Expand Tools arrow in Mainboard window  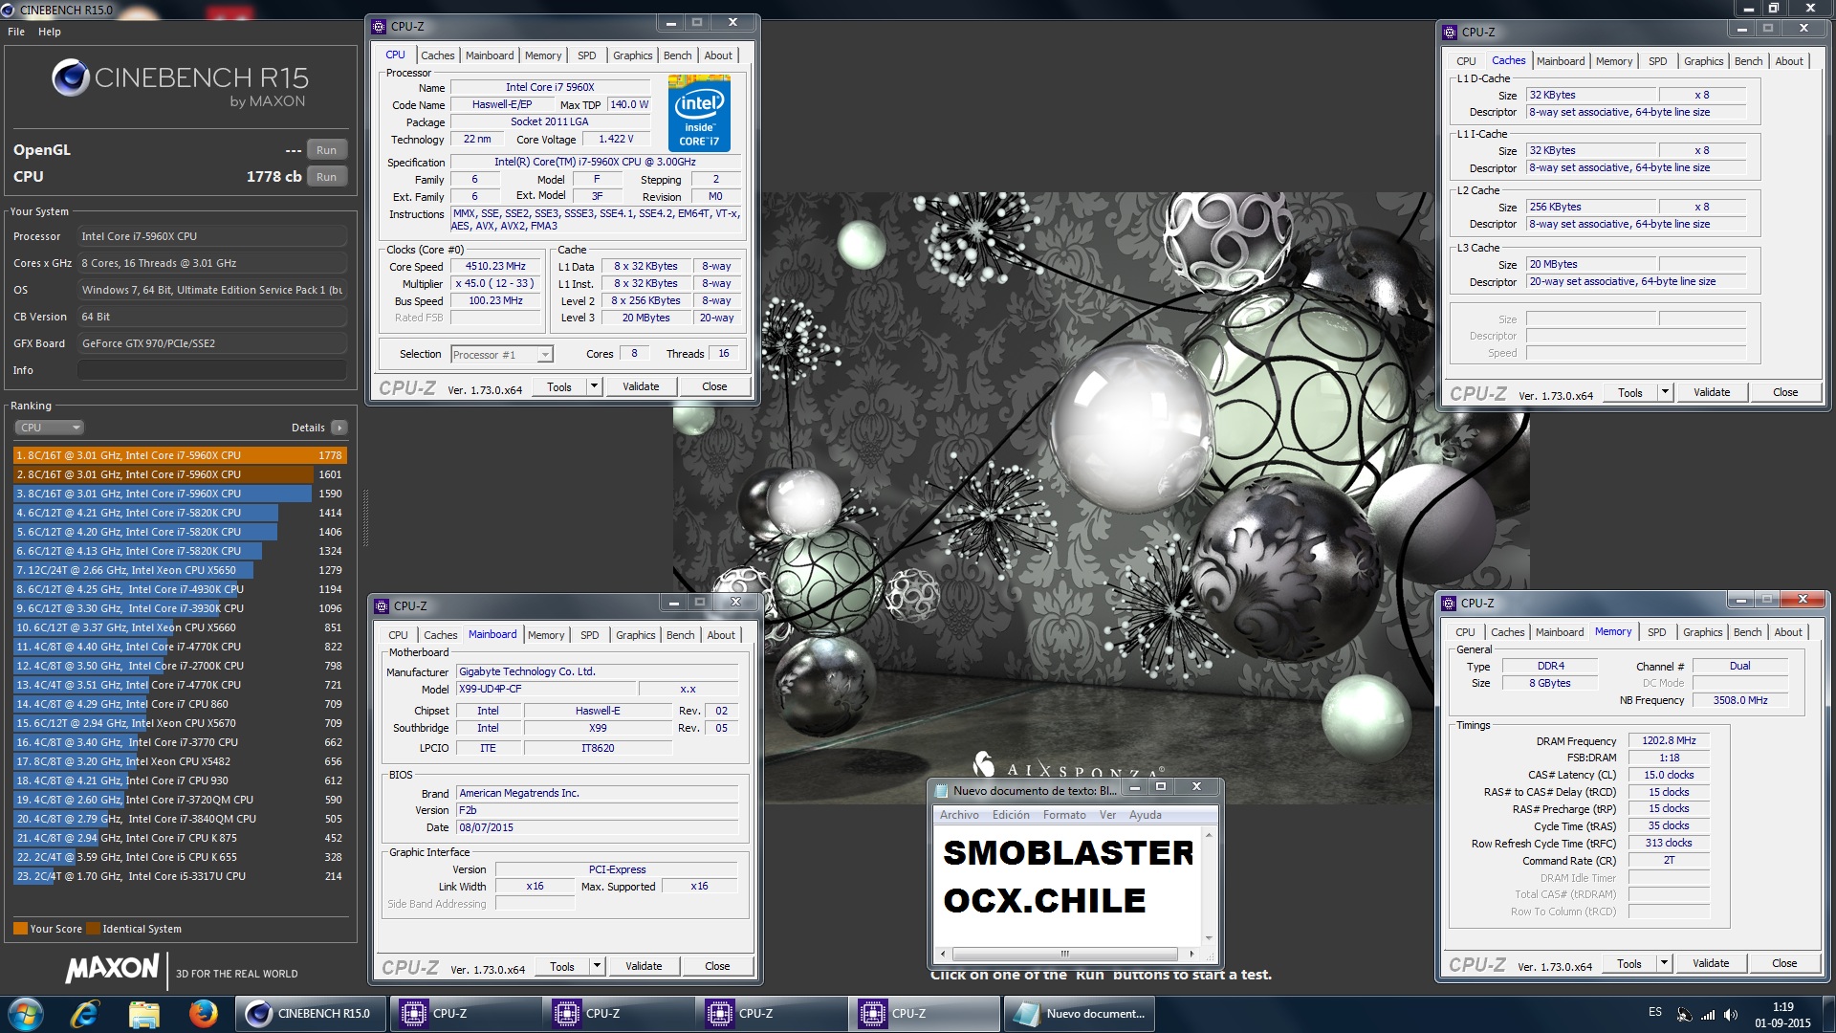[x=597, y=966]
